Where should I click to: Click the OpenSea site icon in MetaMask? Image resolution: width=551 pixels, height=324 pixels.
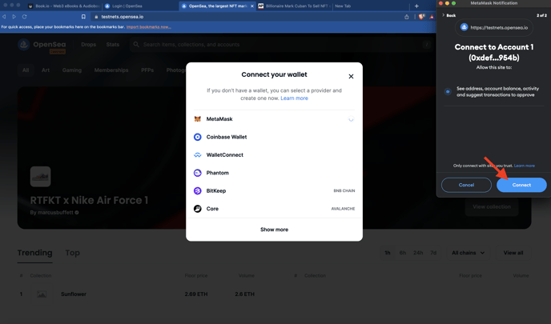(x=464, y=27)
